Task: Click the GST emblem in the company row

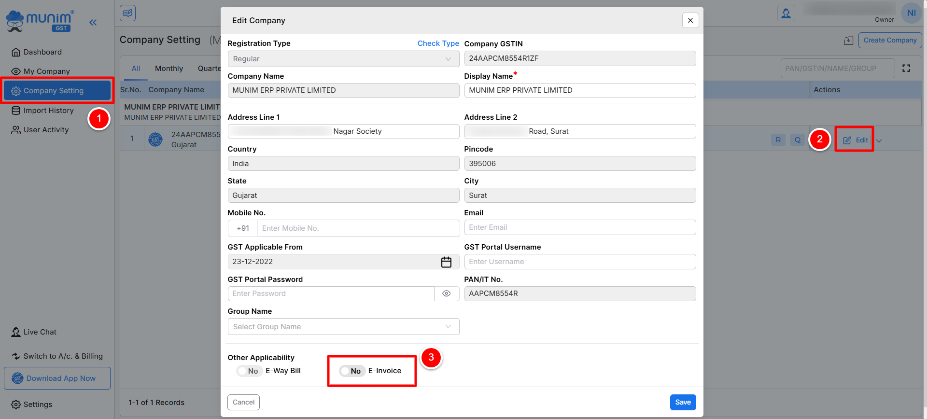Action: (x=155, y=140)
